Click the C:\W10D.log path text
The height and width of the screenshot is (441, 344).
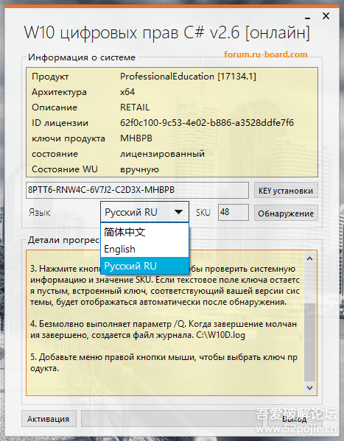[x=221, y=335]
